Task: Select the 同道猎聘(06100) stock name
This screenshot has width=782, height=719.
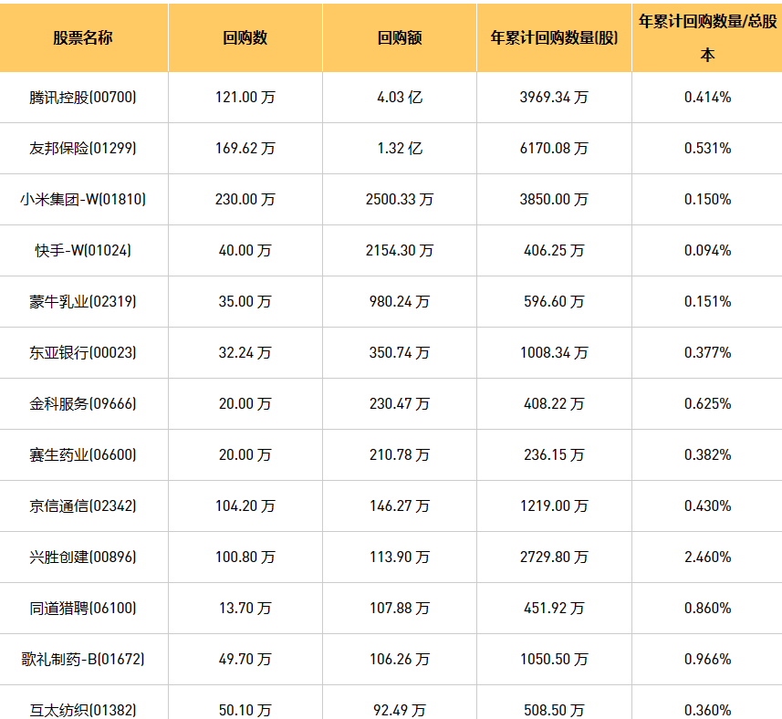Action: point(83,609)
